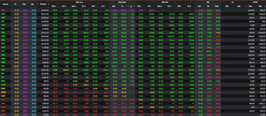
Task: Open the GVR stock symbol
Action: tap(3, 47)
